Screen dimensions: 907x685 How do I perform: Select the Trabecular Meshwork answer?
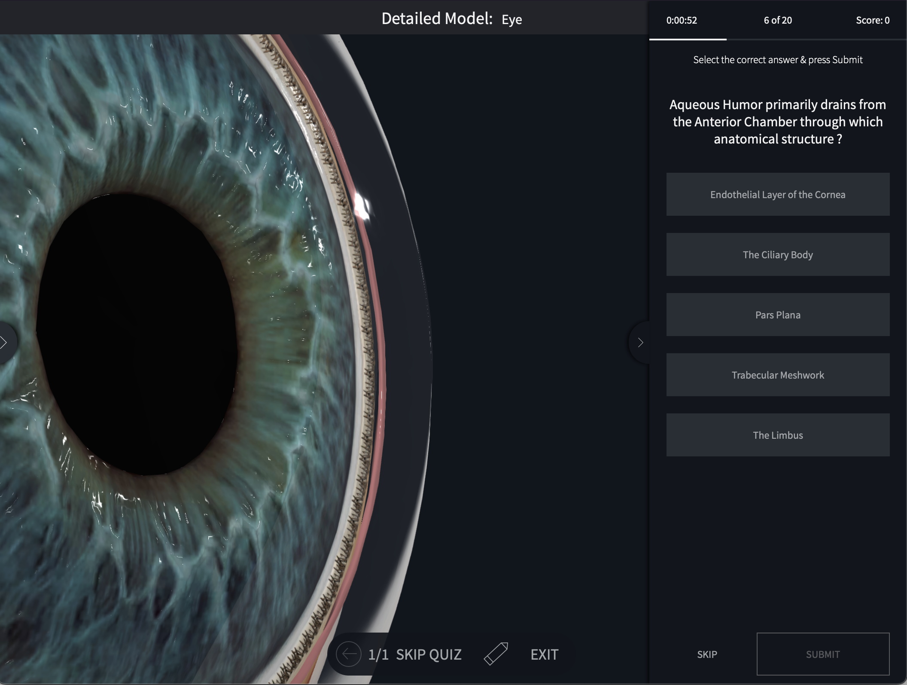[777, 375]
